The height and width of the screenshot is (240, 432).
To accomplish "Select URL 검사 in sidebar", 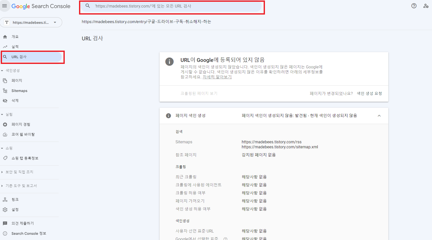I will click(31, 57).
